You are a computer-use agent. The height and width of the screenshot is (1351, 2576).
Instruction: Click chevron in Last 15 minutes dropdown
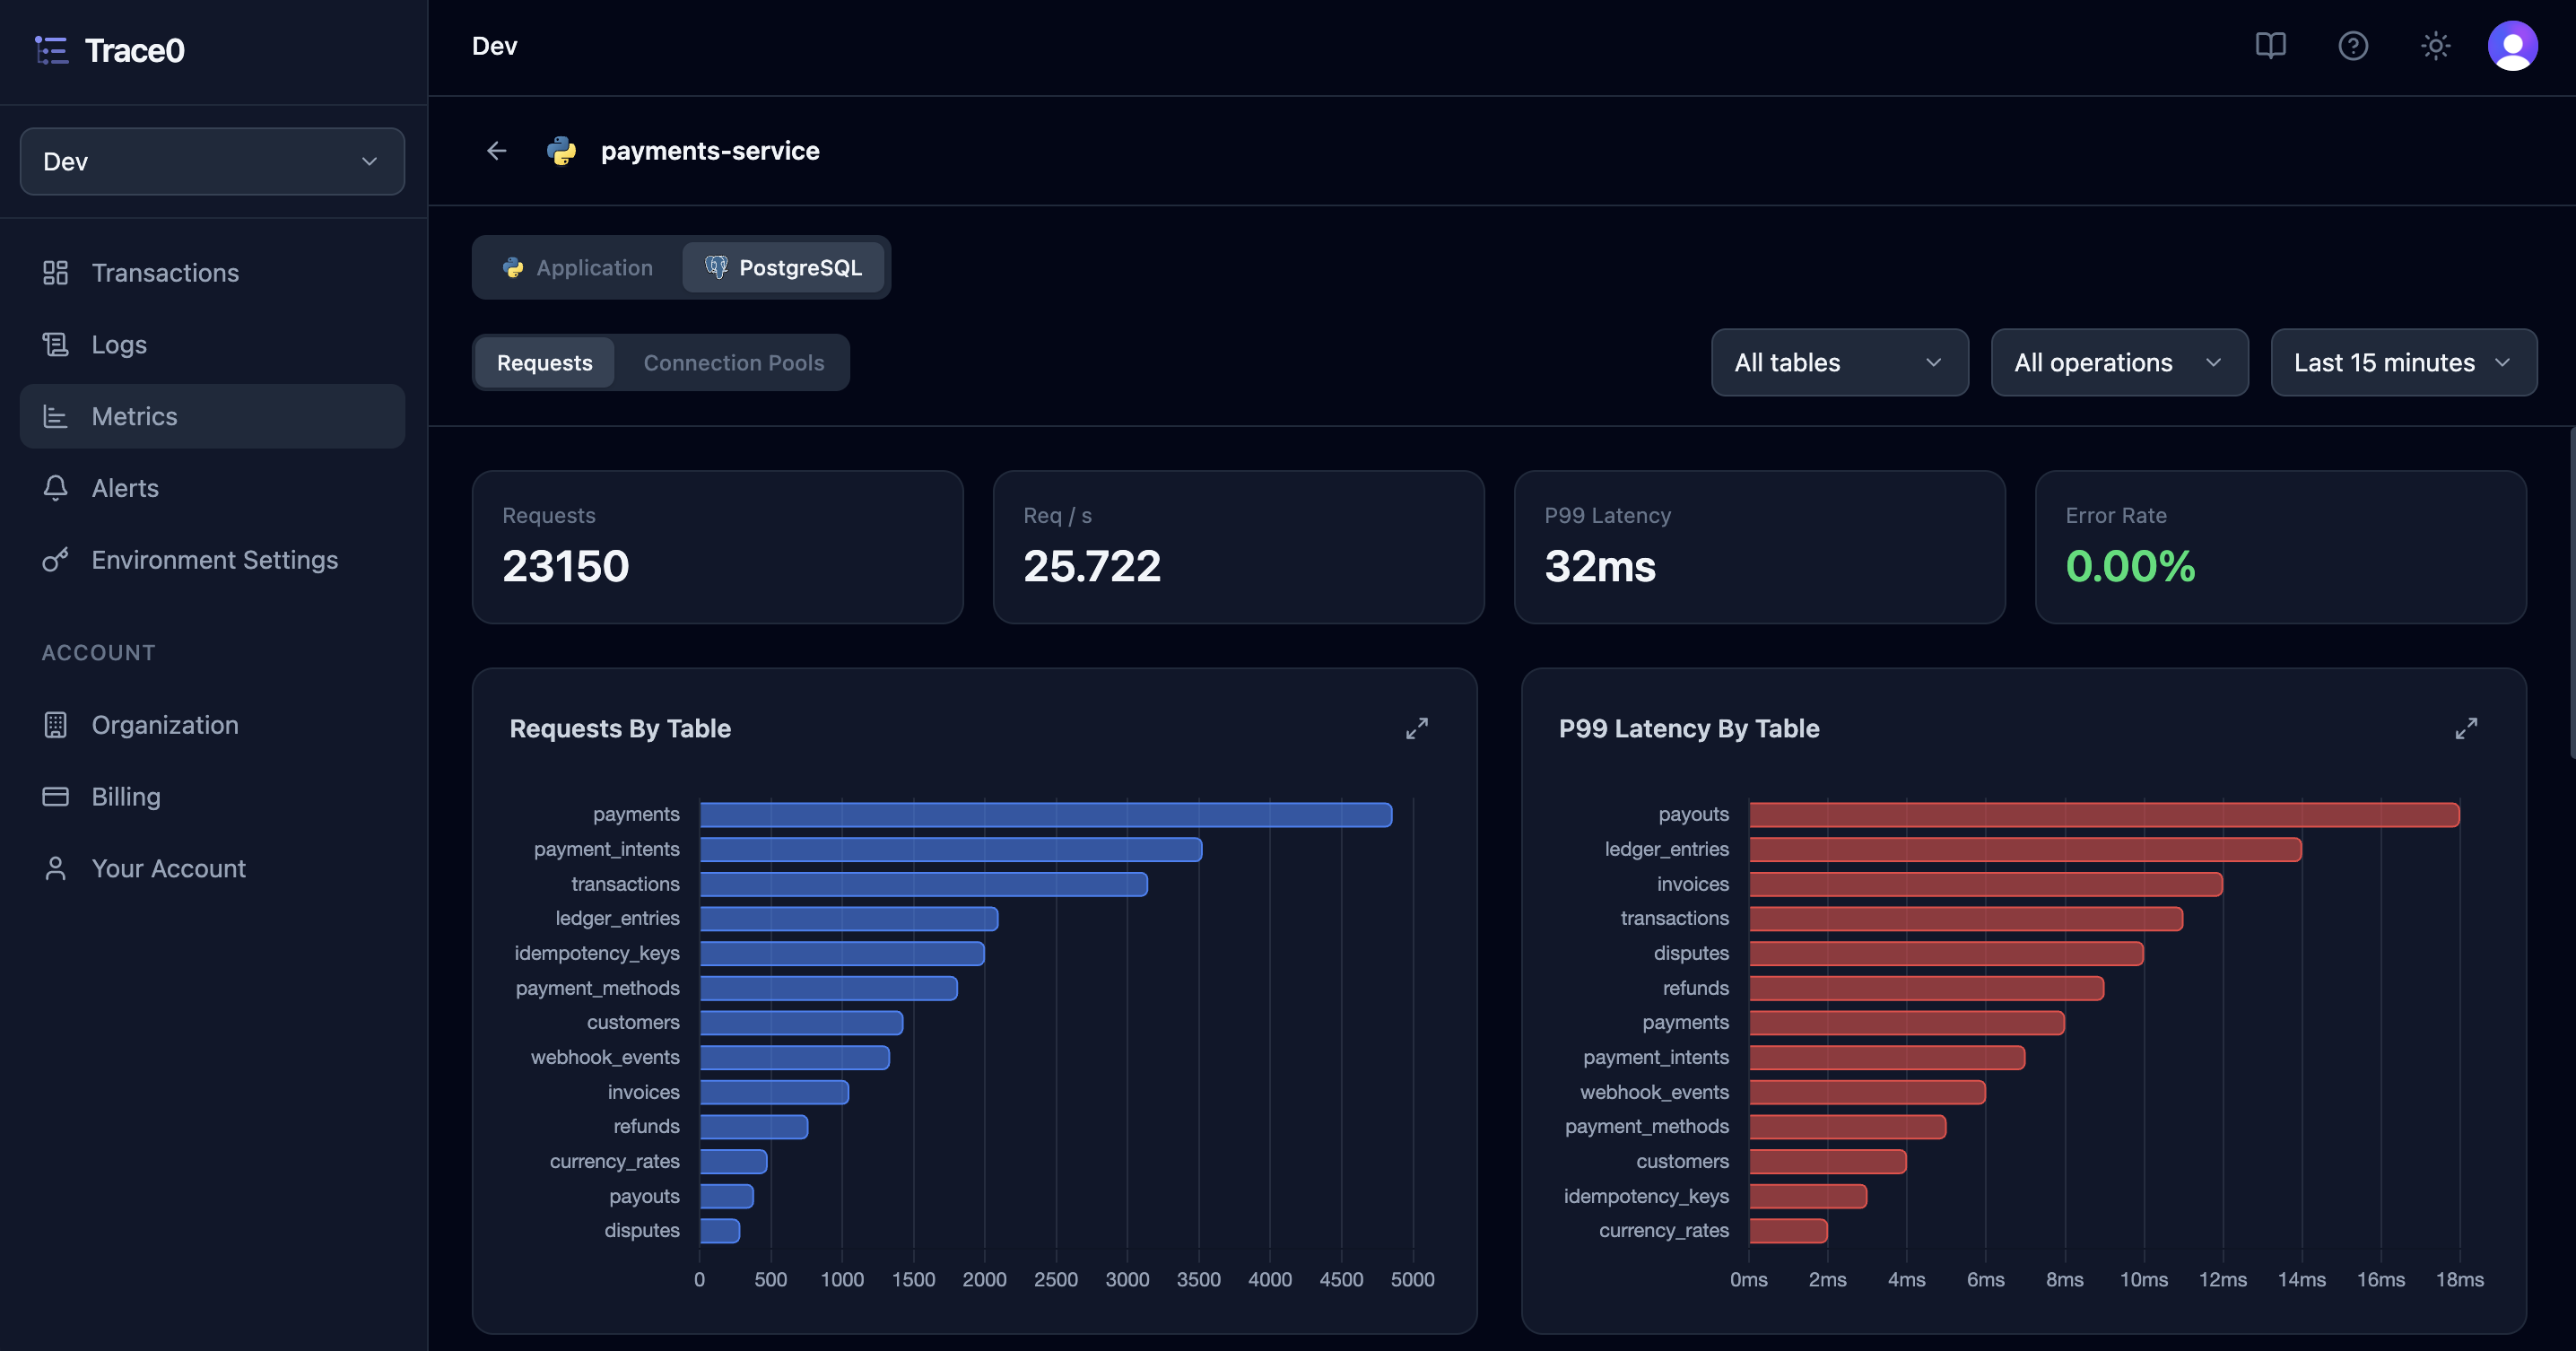click(2502, 363)
